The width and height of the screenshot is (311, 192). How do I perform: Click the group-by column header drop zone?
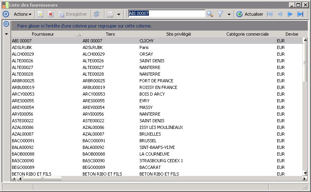(159, 26)
